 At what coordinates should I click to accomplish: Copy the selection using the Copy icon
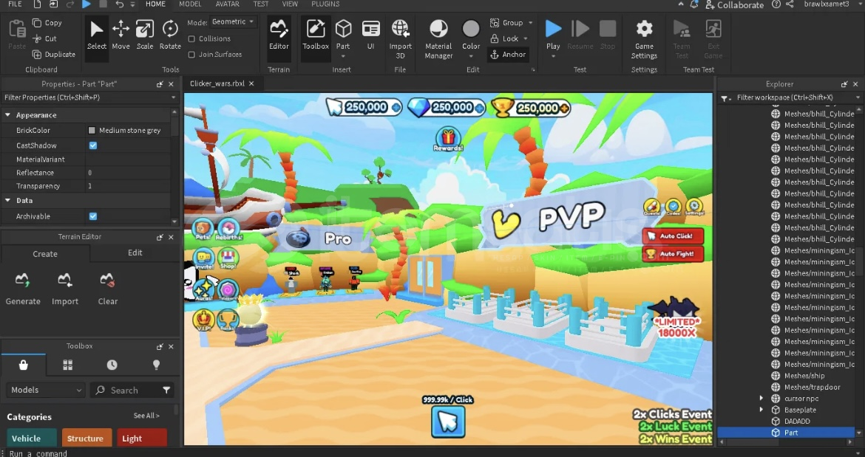pyautogui.click(x=37, y=23)
